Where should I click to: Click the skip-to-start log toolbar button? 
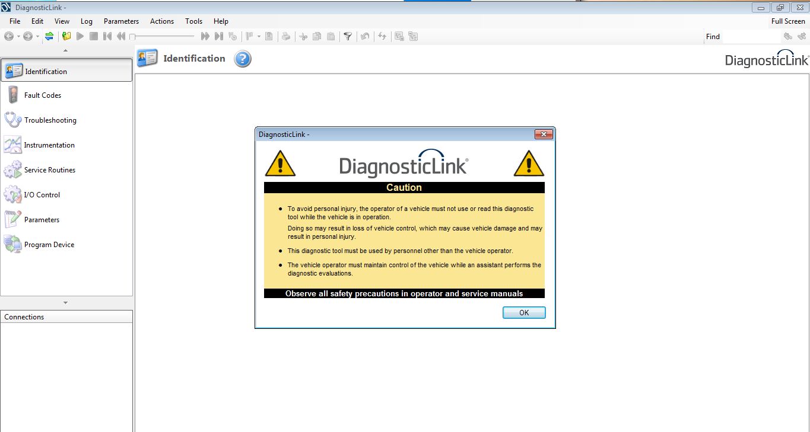click(107, 36)
